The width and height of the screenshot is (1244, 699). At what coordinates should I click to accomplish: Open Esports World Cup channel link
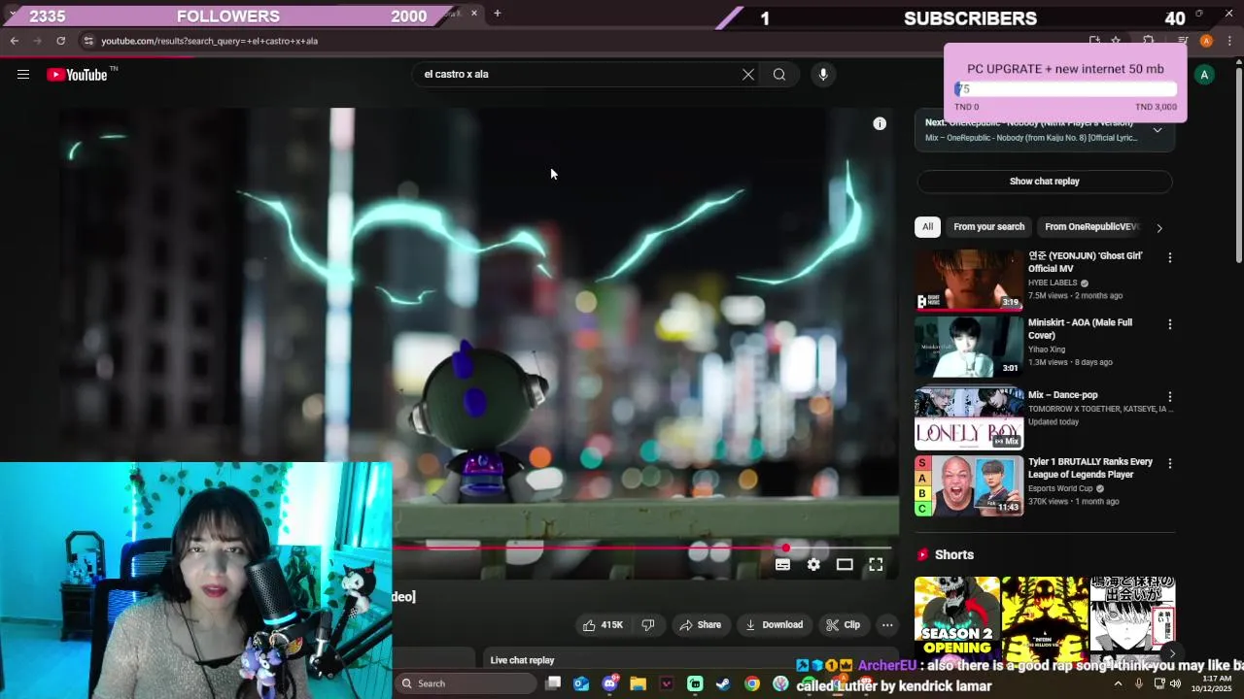1061,488
